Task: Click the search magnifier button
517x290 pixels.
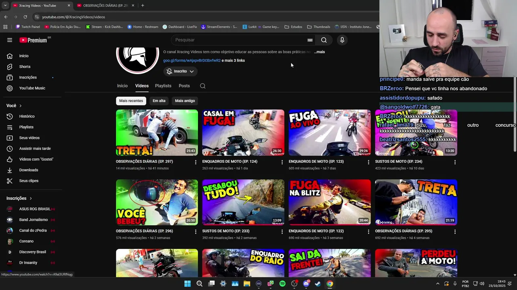Action: coord(324,40)
